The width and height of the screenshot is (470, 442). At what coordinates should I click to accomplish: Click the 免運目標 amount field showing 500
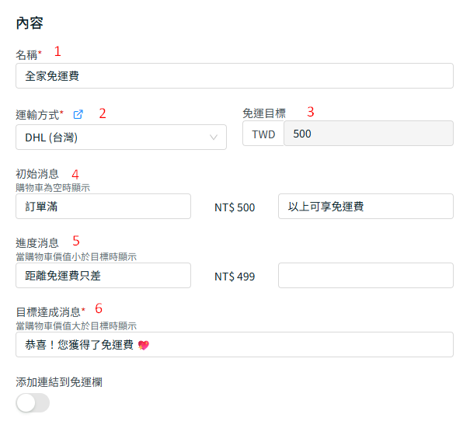[367, 134]
